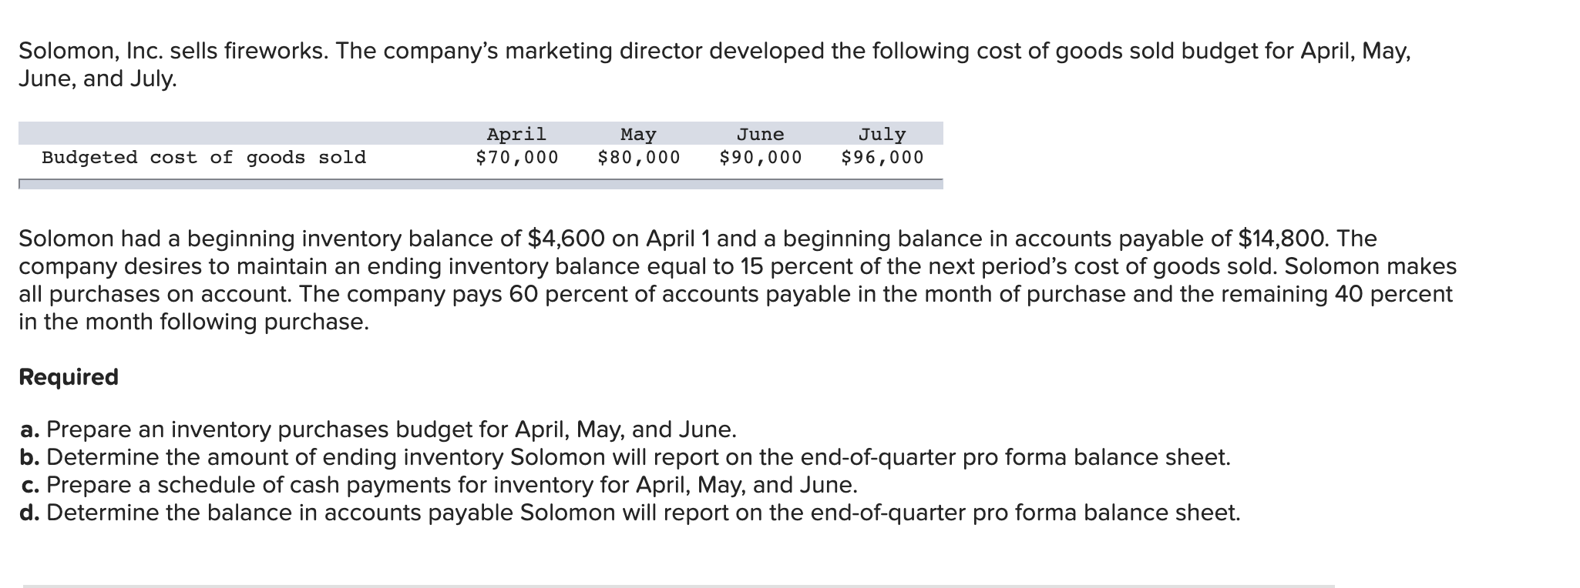The image size is (1580, 588).
Task: Click the Budgeted cost of goods sold row label
Action: [203, 158]
